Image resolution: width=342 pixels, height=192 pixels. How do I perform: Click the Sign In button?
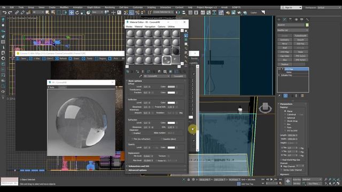(291, 7)
